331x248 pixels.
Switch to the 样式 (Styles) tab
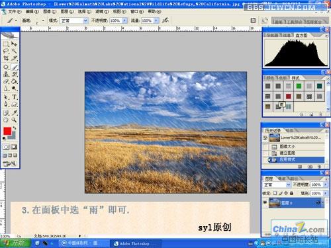(295, 78)
